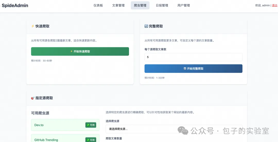Image resolution: width=278 pixels, height=142 pixels.
Task: Click the lightning icon beside 快速爬取 heading
Action: pos(33,26)
